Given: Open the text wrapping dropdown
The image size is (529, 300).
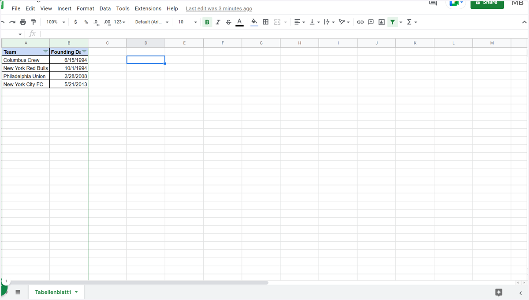Looking at the screenshot, I should 329,22.
